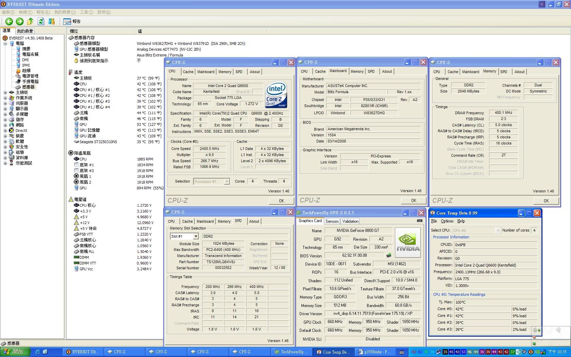Click the Intel Core 2 Quad logo in CPU-Z

pos(276,95)
